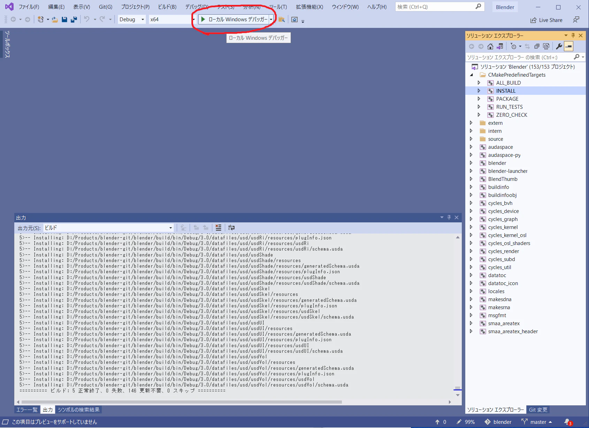Switch to the Git 変更 tab
589x428 pixels.
pos(538,410)
